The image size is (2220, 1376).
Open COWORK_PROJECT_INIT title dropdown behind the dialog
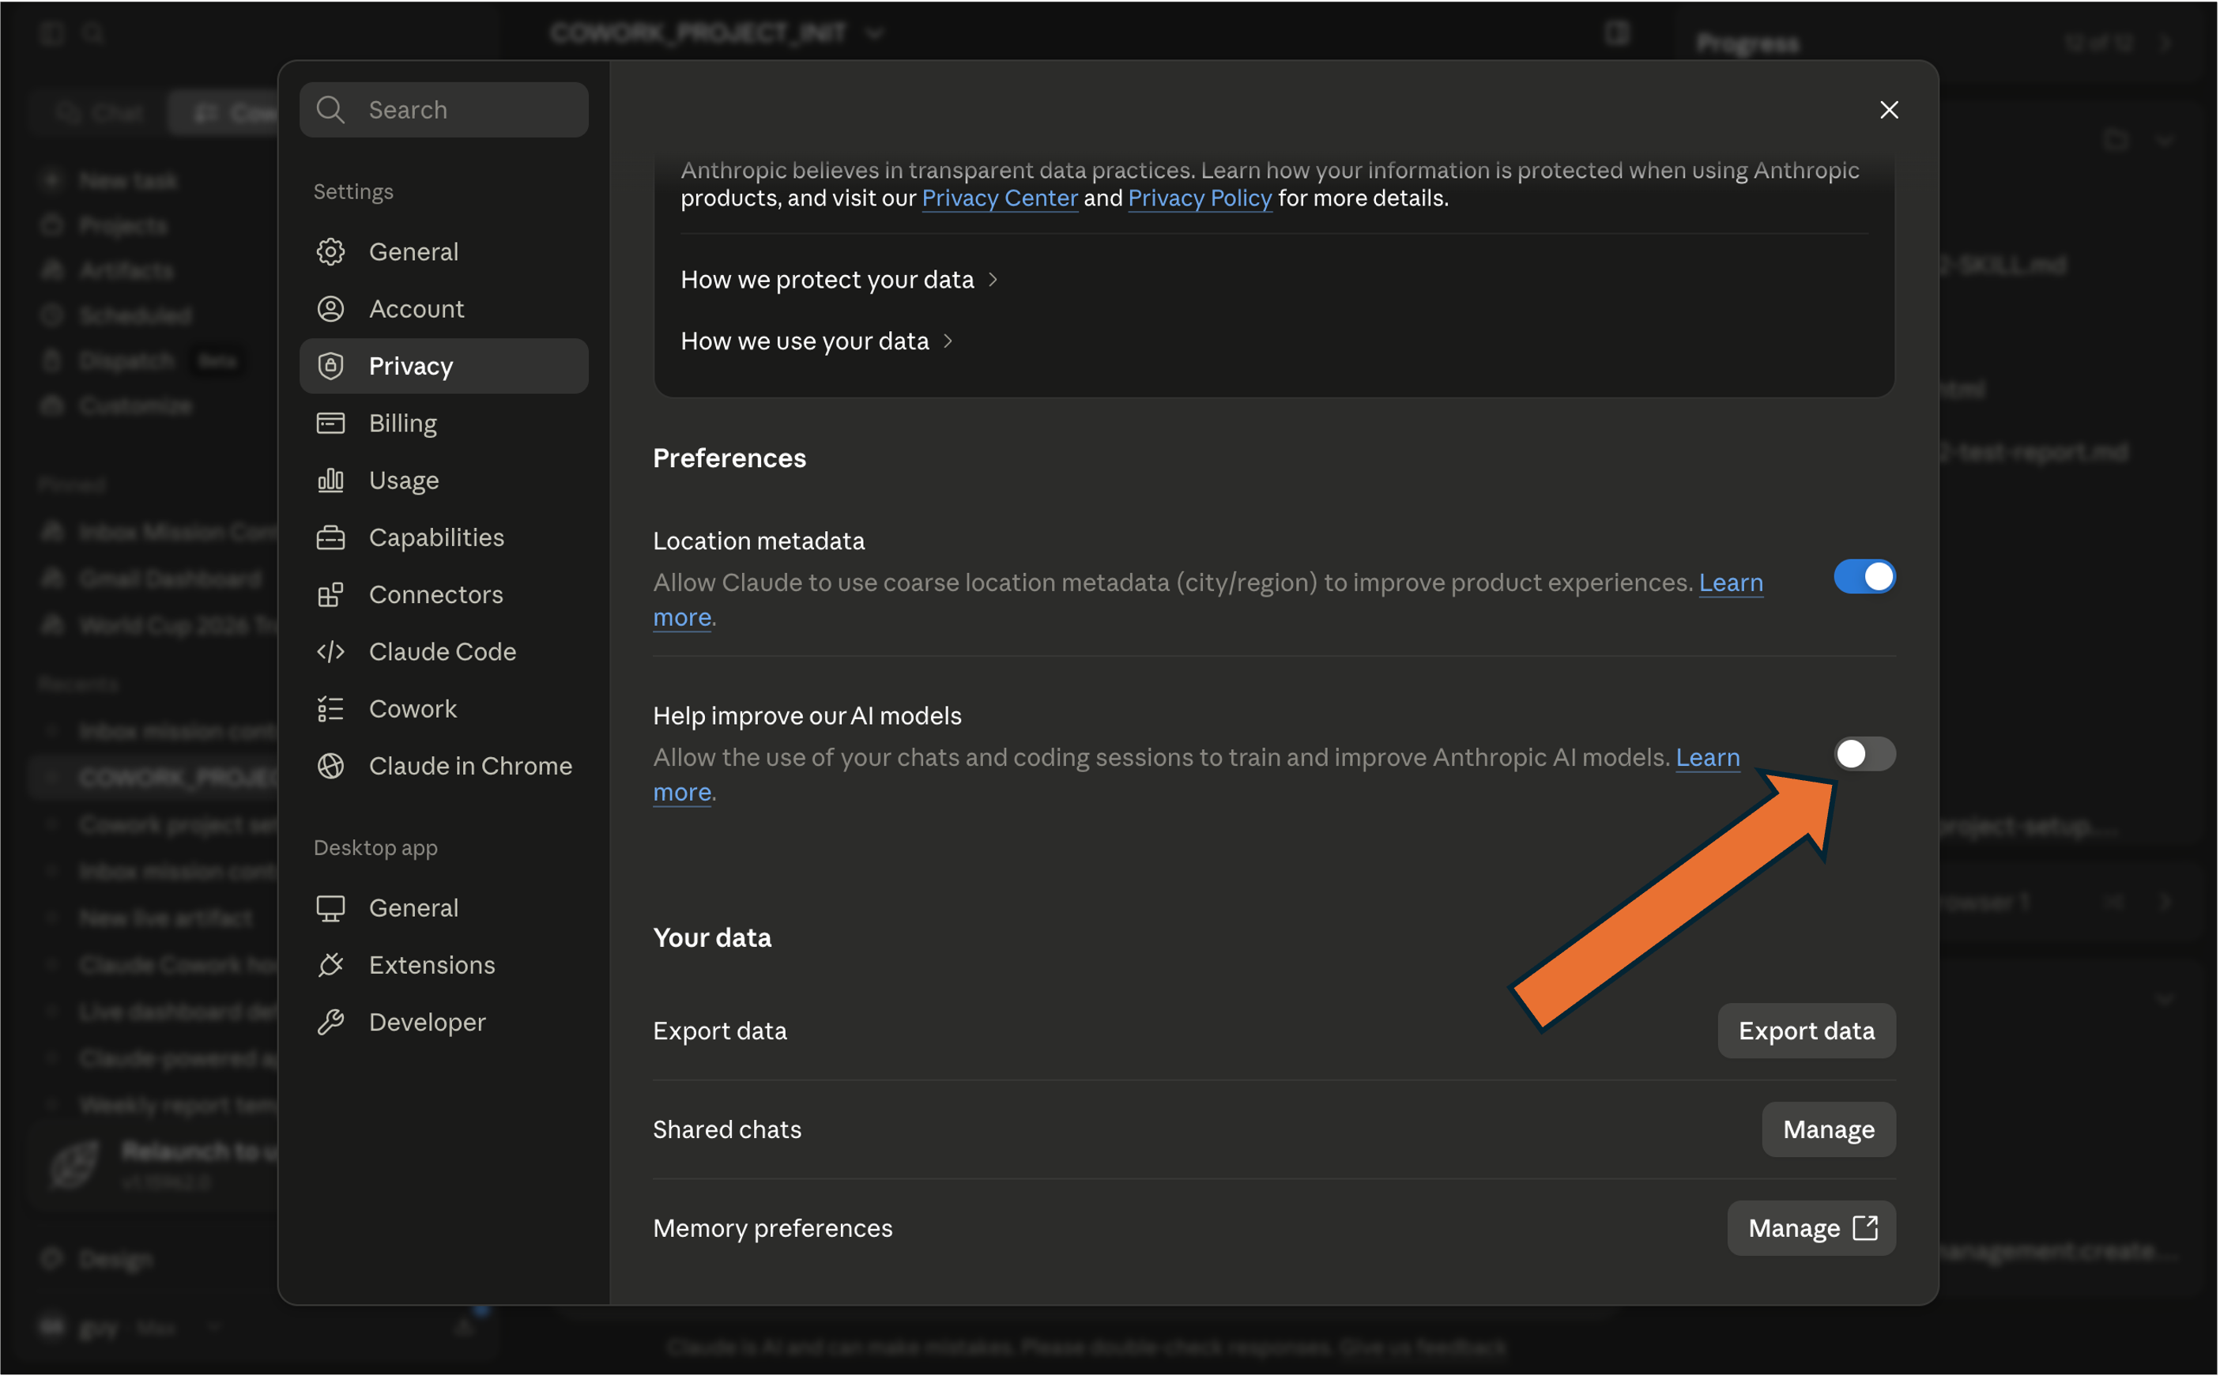coord(716,34)
